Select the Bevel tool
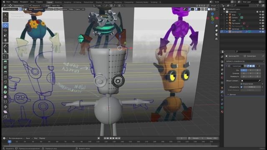The width and height of the screenshot is (267, 150). click(x=5, y=72)
